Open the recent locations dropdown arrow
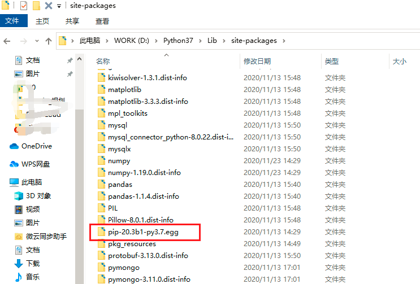This screenshot has width=420, height=284. click(x=37, y=41)
